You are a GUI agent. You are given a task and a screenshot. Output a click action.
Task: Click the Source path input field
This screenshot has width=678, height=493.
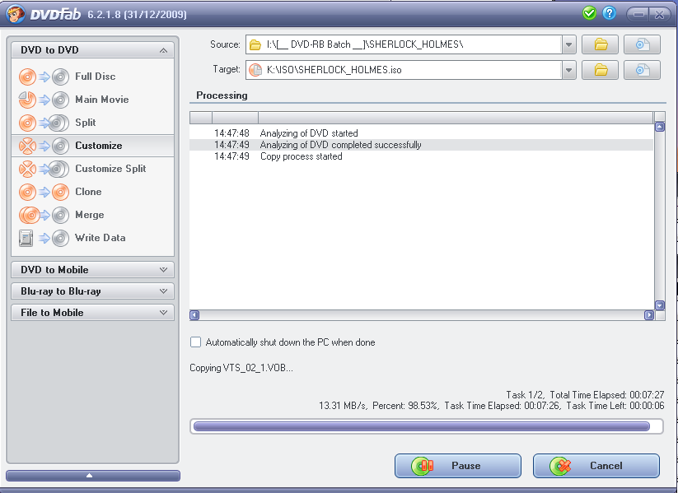pyautogui.click(x=404, y=44)
